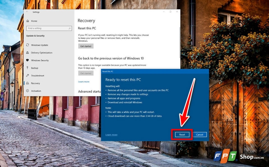Click the Settings window vertical scrollbar
Image resolution: width=269 pixels, height=167 pixels.
(180, 43)
